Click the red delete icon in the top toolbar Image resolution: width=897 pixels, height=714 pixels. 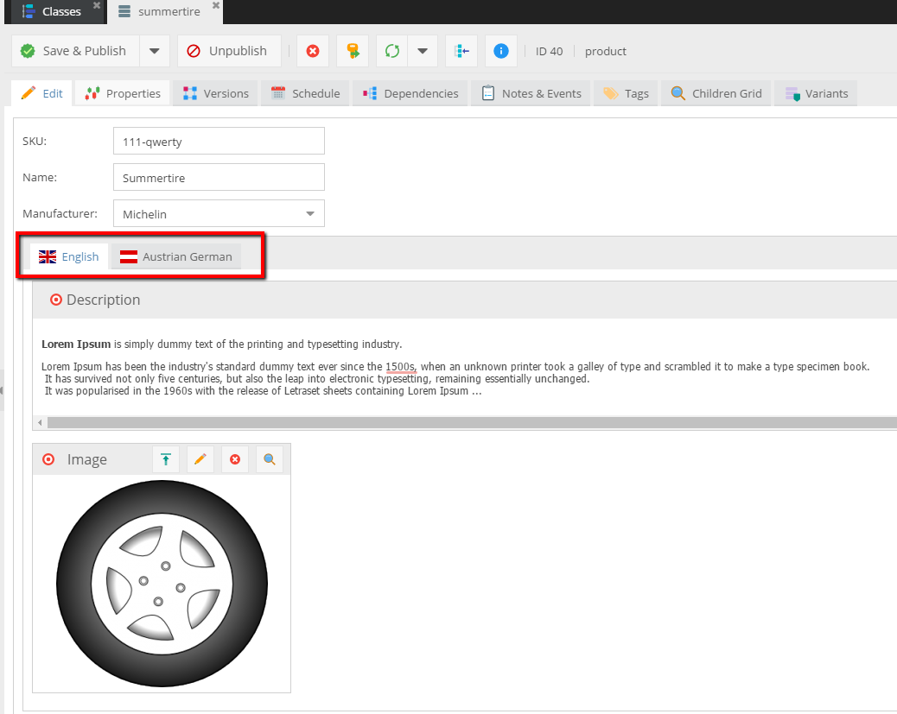click(313, 51)
